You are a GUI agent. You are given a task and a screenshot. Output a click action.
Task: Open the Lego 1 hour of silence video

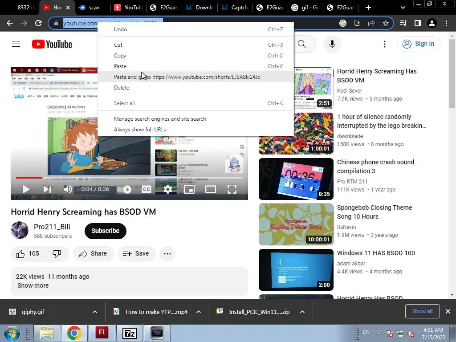[x=296, y=134]
